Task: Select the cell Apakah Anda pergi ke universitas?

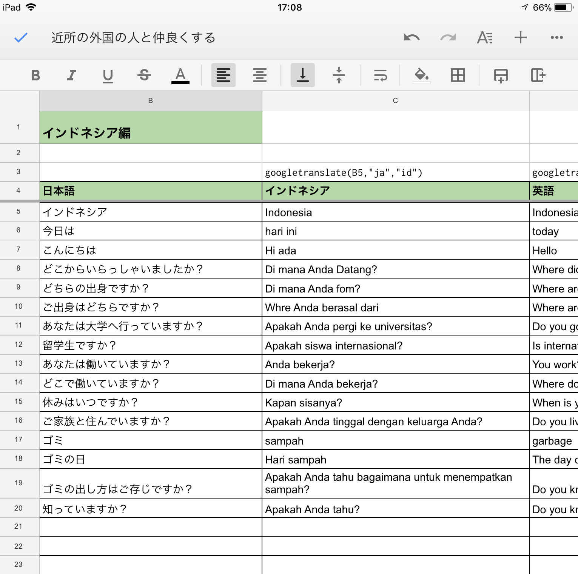Action: [396, 326]
